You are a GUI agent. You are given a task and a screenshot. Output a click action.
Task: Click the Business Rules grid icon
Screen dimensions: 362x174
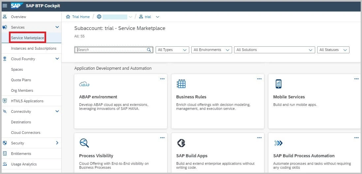(x=181, y=84)
